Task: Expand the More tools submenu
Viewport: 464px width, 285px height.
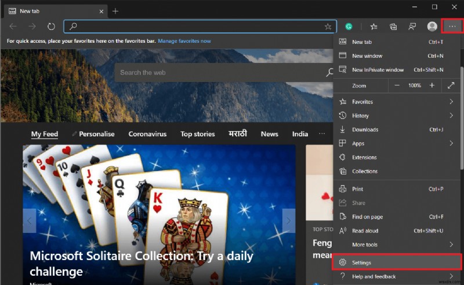Action: [397, 245]
